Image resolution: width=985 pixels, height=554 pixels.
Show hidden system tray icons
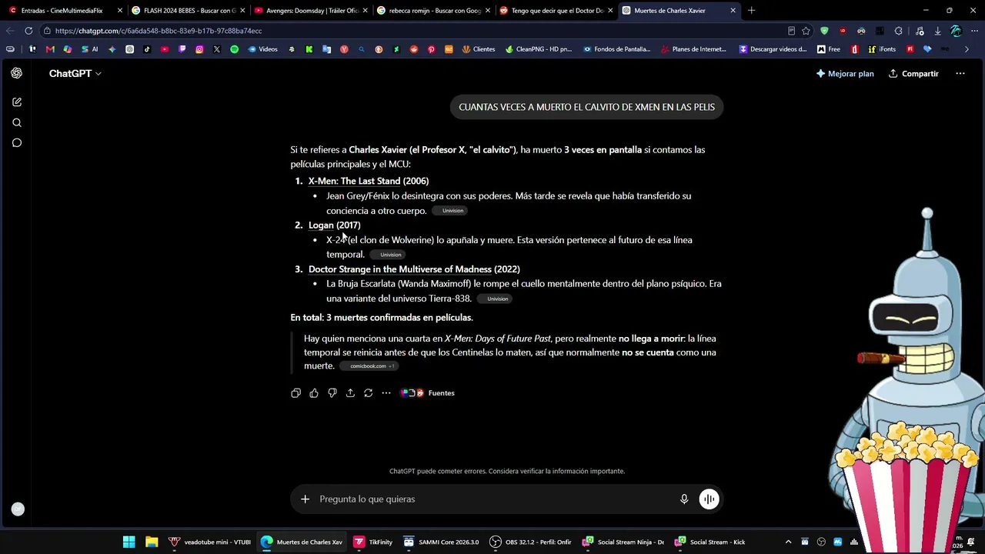788,542
